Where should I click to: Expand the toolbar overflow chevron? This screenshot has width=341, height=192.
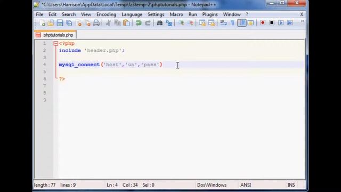point(302,21)
